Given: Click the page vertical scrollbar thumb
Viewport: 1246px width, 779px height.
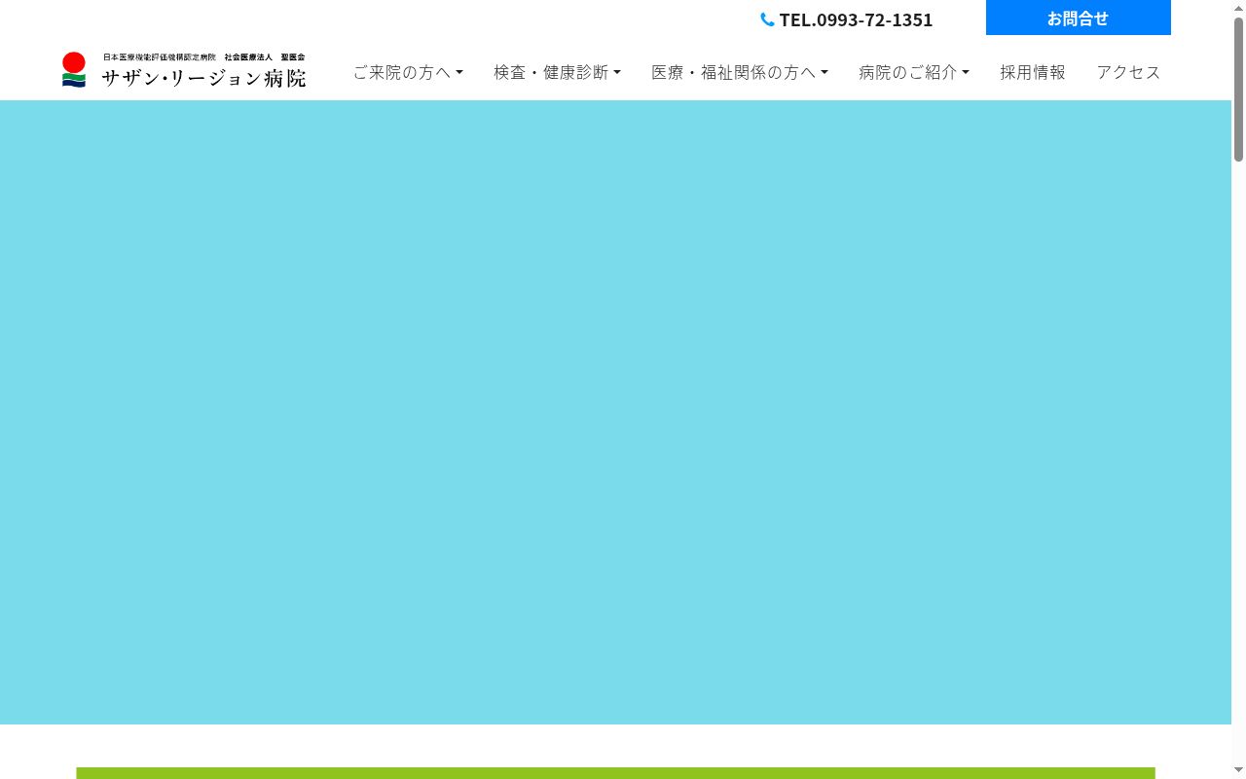Looking at the screenshot, I should 1238,89.
